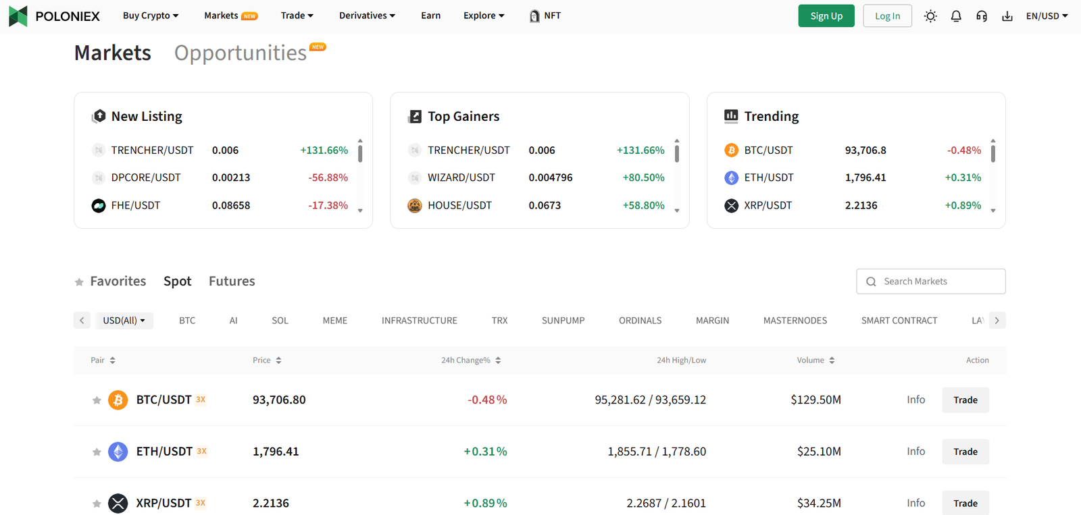Screen dimensions: 1081x515
Task: Open Info link for XRP/USDT
Action: coord(916,503)
